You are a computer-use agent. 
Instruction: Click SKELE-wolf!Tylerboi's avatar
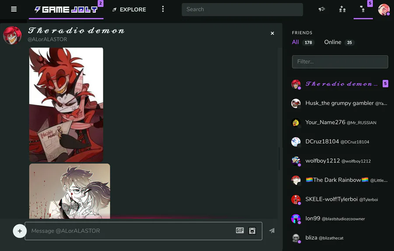click(x=296, y=199)
